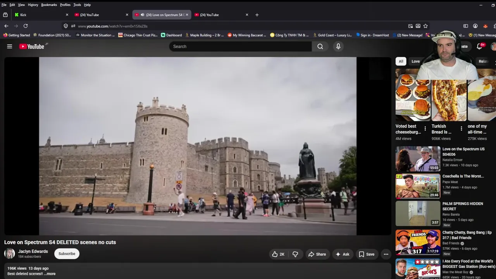Screen dimensions: 496x279
Task: Dislike the video with thumbs down
Action: (x=295, y=254)
